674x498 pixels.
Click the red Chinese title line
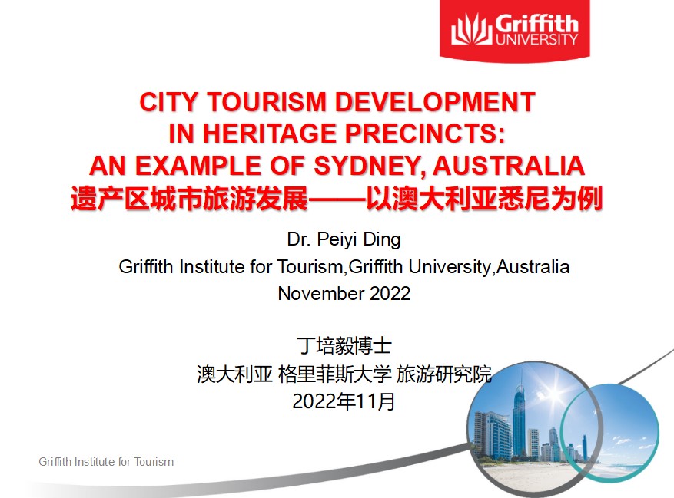coord(337,198)
